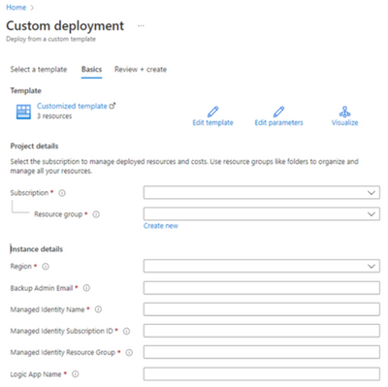Click the Edit template pencil icon
Viewport: 388px width, 387px height.
(x=212, y=112)
